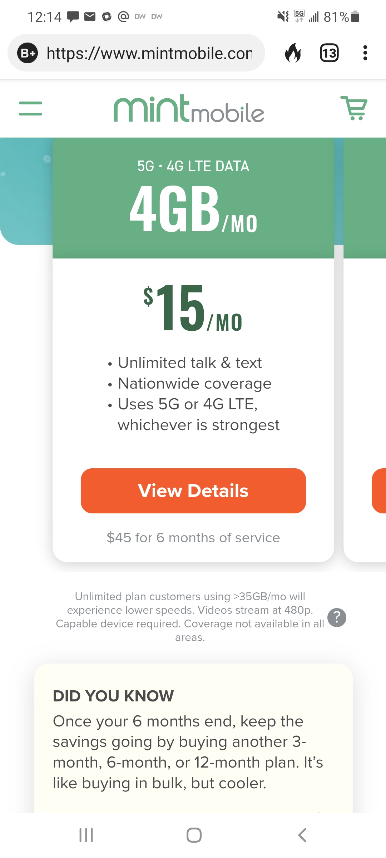The width and height of the screenshot is (386, 858).
Task: Open the hamburger navigation menu
Action: [x=30, y=108]
